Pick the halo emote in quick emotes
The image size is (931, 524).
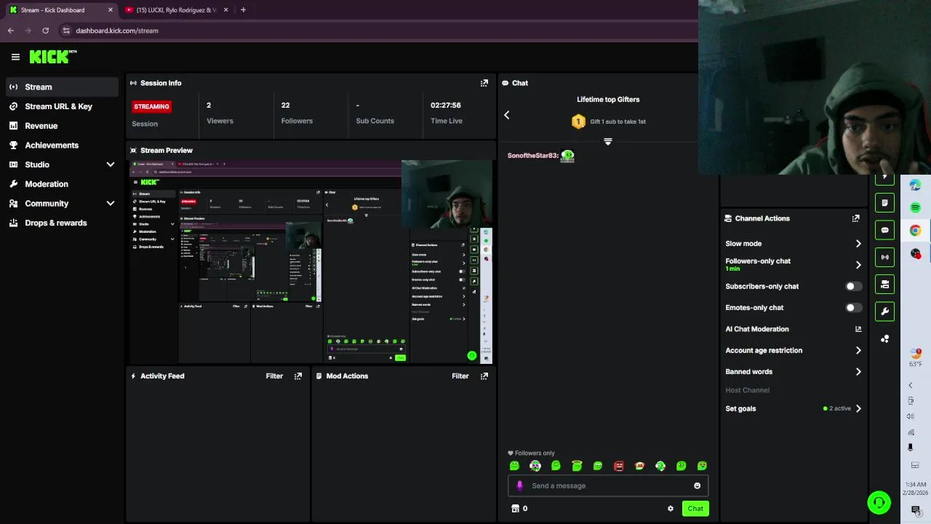tap(577, 466)
